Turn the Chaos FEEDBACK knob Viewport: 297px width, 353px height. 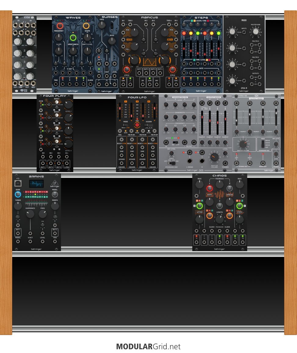coord(219,185)
